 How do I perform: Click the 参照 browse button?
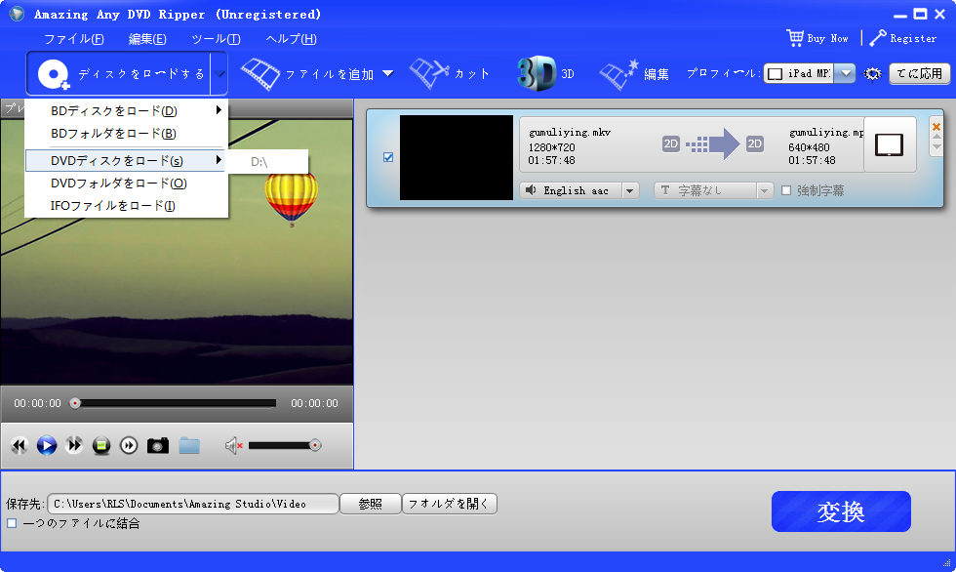370,504
